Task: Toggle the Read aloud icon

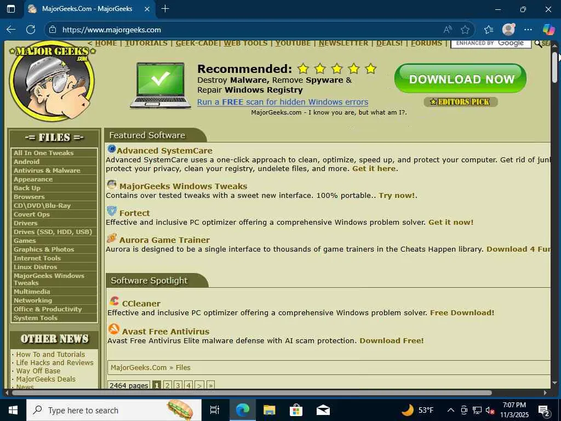Action: (448, 30)
